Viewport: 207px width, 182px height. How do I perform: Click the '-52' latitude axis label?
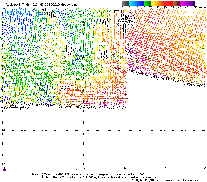(x=3, y=37)
